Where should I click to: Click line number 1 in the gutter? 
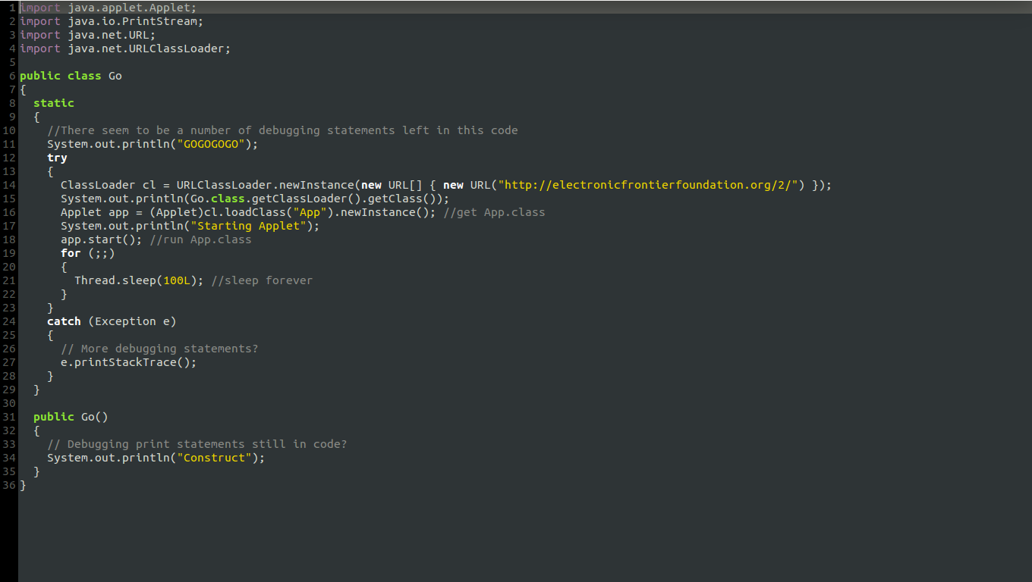coord(9,8)
